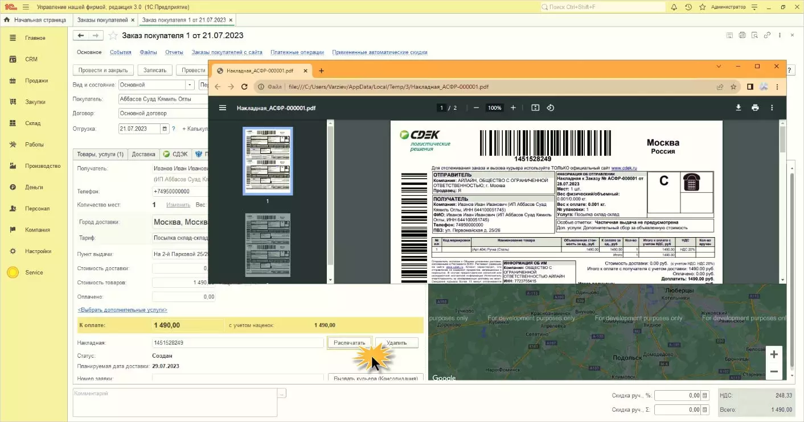804x422 pixels.
Task: Zoom in on the map
Action: click(774, 354)
